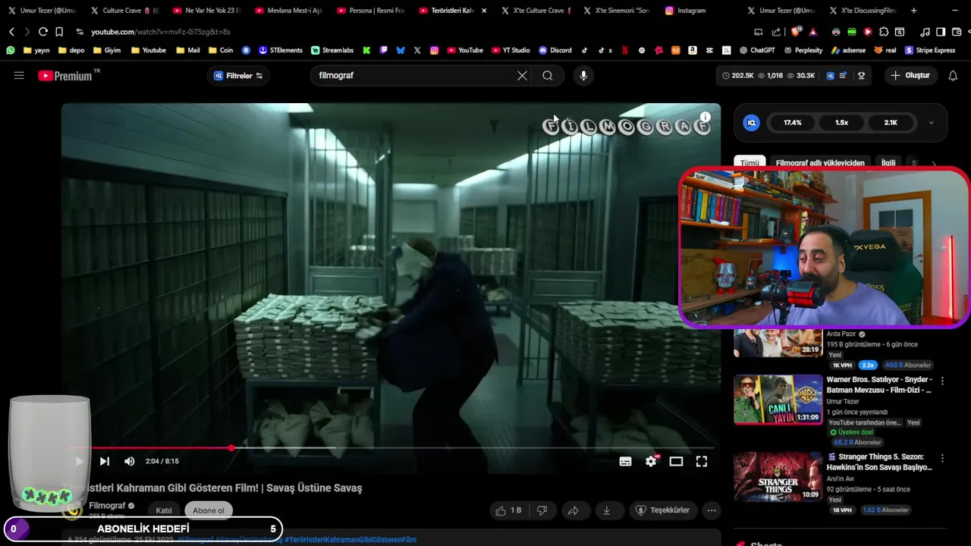Click the Katıl join button
This screenshot has width=971, height=546.
[x=164, y=510]
